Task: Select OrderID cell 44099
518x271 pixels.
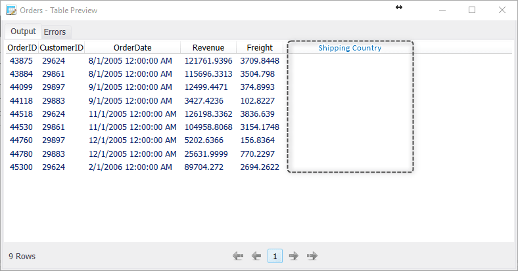Action: click(x=21, y=87)
